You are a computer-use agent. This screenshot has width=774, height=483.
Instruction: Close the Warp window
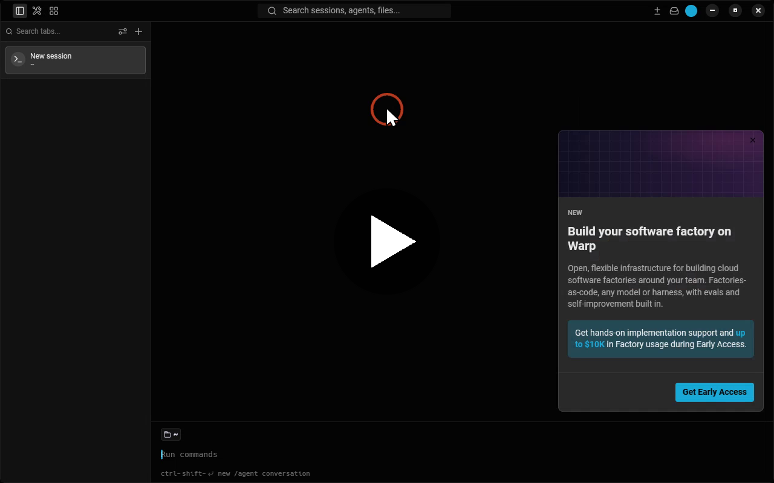click(758, 10)
